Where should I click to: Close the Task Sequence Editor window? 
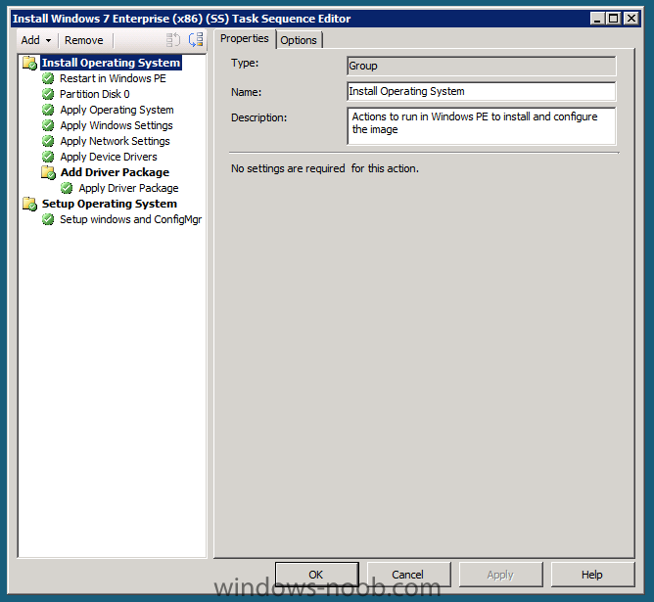(631, 19)
